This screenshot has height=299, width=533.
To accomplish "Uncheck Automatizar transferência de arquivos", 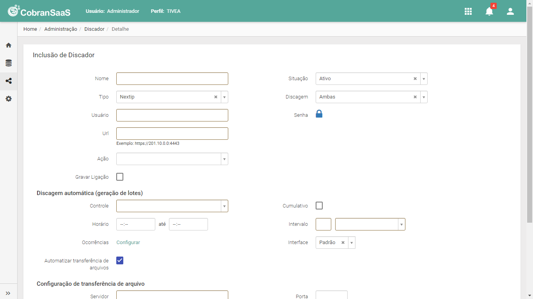I will coord(120,260).
